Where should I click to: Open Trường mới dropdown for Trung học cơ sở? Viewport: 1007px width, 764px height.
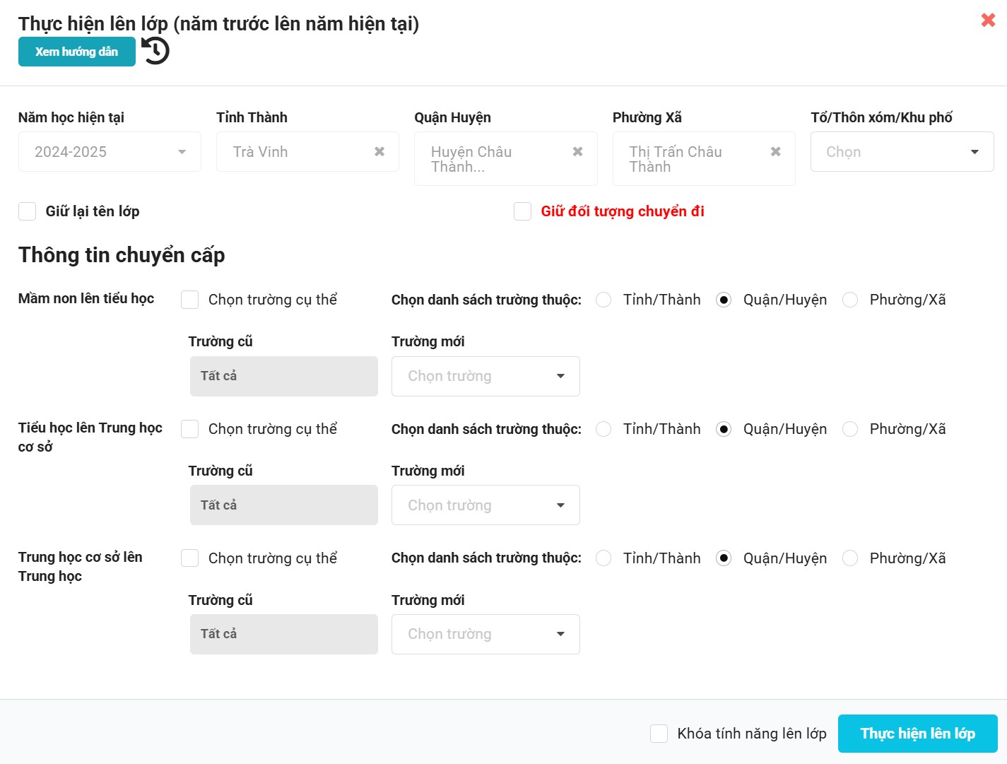coord(485,634)
